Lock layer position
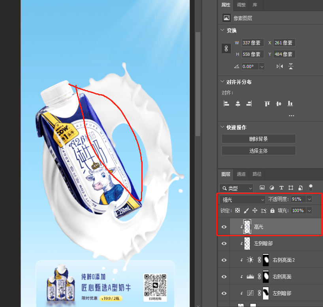Viewport: 323px width, 307px height. tap(255, 210)
